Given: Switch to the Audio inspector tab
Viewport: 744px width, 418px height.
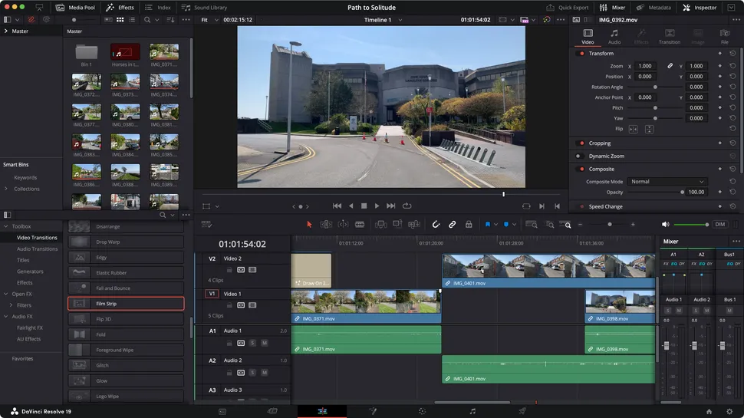Looking at the screenshot, I should click(x=614, y=37).
